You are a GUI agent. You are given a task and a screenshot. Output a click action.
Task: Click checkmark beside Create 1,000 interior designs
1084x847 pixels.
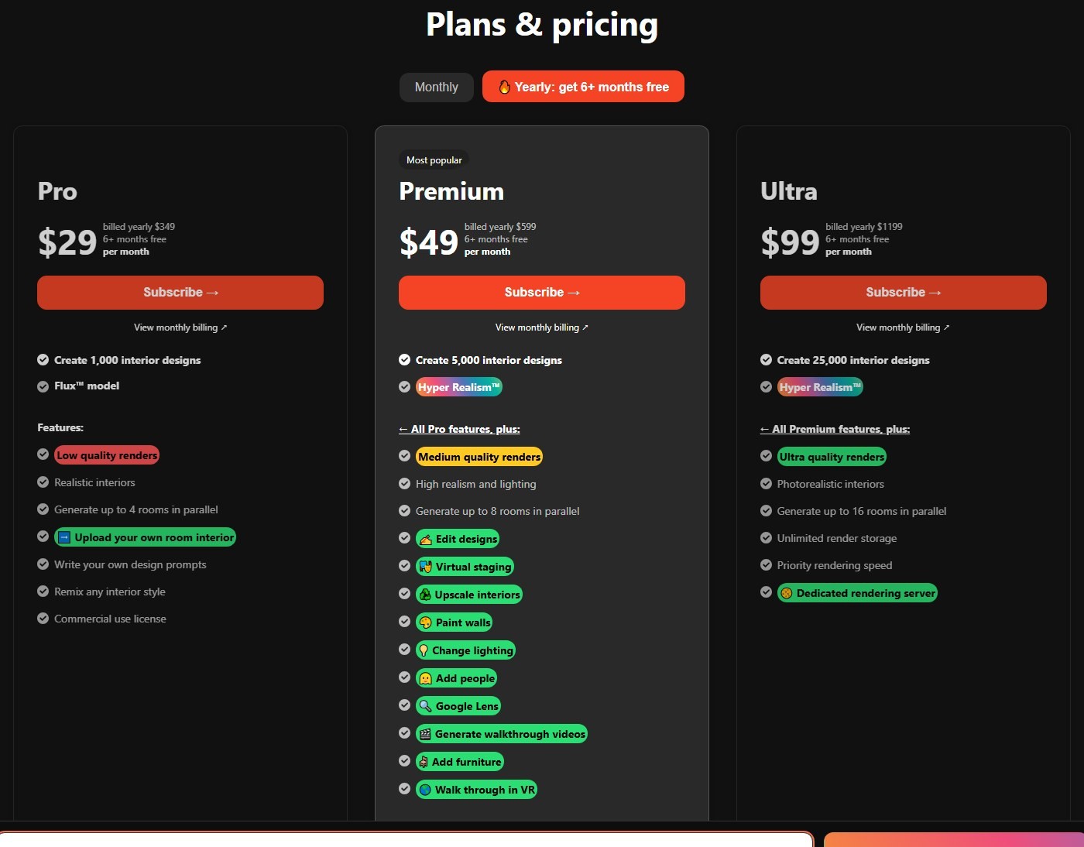43,359
